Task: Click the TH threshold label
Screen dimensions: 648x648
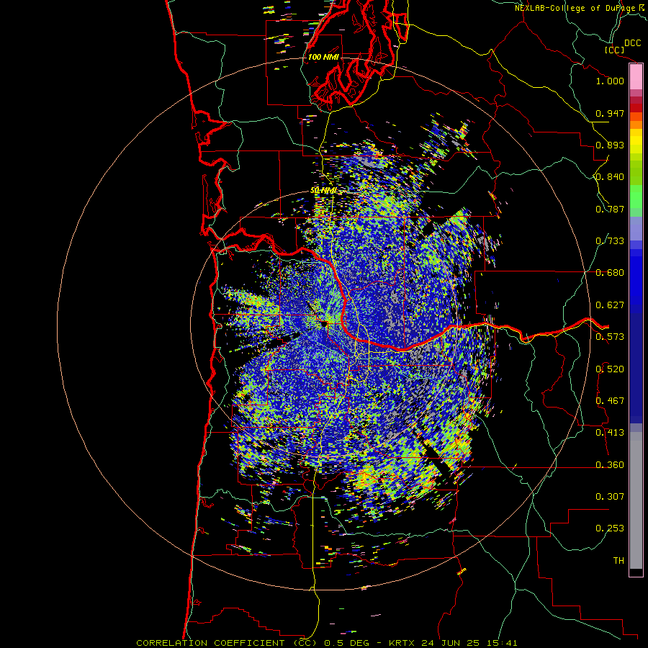Action: (x=618, y=561)
